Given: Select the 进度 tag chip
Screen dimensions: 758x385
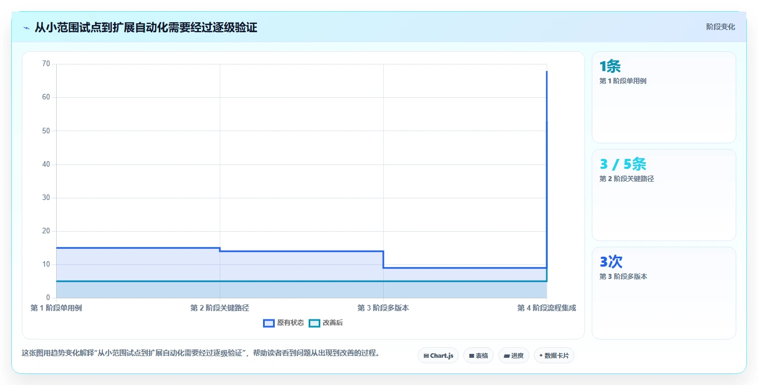Looking at the screenshot, I should [x=514, y=356].
